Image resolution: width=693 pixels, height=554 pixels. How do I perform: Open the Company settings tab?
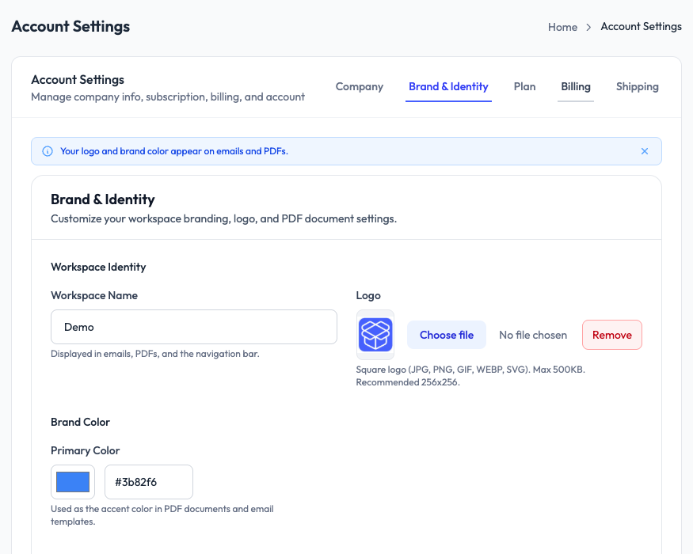(x=360, y=87)
